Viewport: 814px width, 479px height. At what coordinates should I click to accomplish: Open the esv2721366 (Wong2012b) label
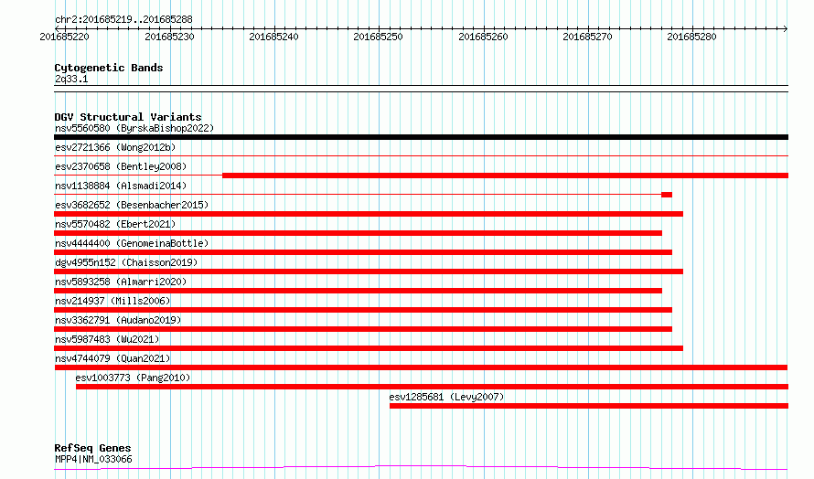click(115, 147)
